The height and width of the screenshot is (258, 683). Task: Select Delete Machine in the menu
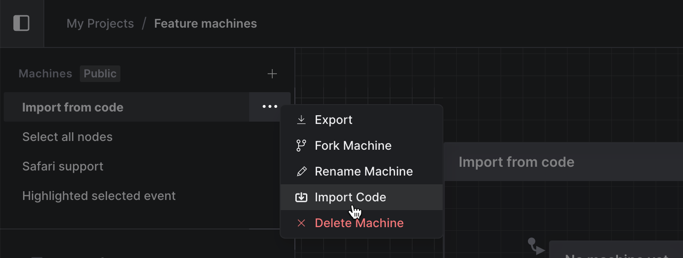(x=359, y=223)
